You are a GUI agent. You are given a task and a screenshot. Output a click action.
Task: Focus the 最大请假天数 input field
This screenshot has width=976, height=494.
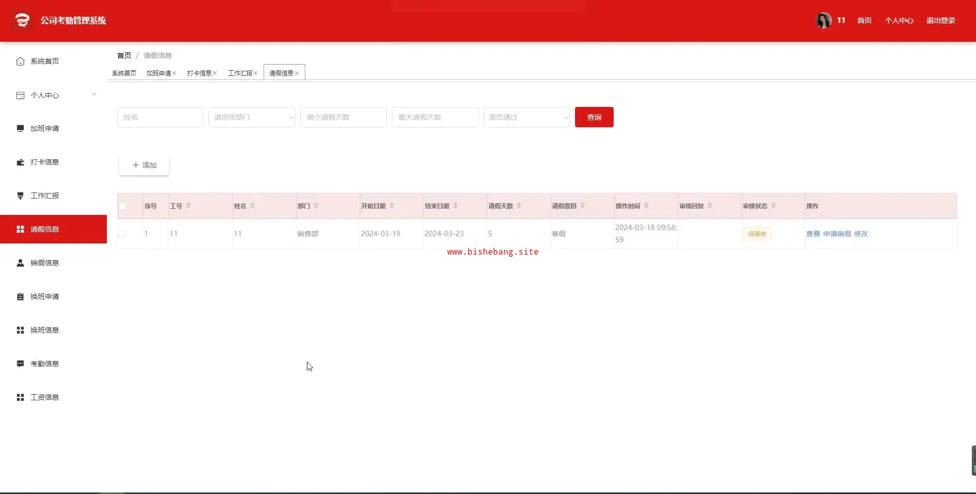pos(435,117)
